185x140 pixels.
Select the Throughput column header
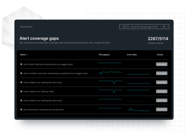(104, 55)
